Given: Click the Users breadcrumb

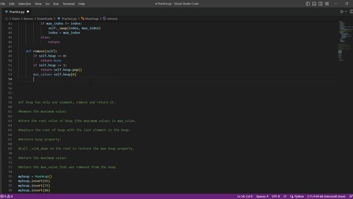Looking at the screenshot, I should coord(16,19).
